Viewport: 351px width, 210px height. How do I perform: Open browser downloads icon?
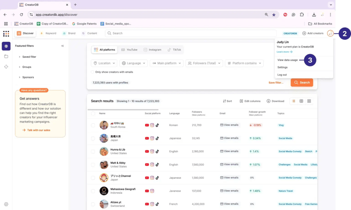314,15
